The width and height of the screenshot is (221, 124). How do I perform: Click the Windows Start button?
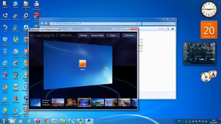pyautogui.click(x=3, y=121)
